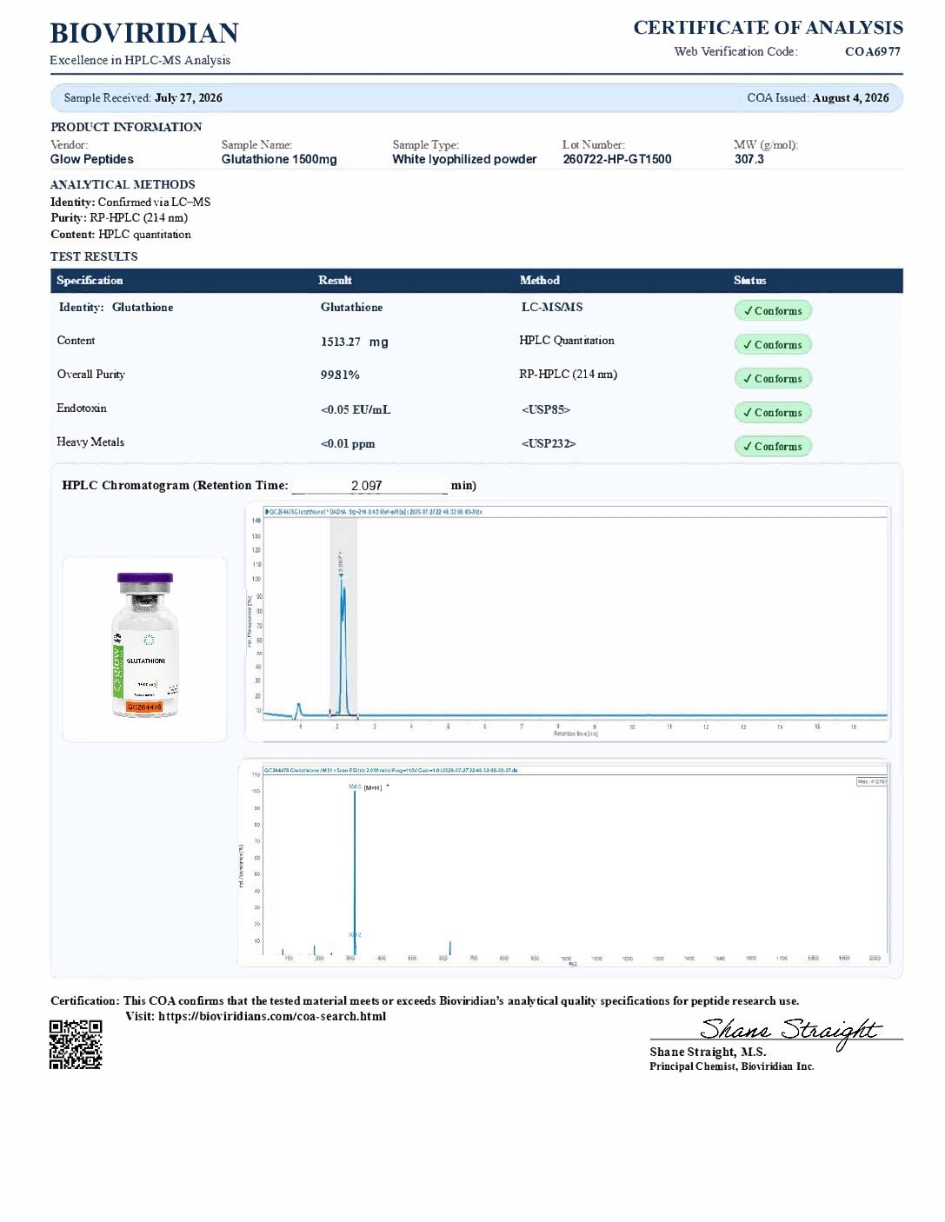Click the retention time field showing 2.097
The width and height of the screenshot is (945, 1222).
coord(369,485)
